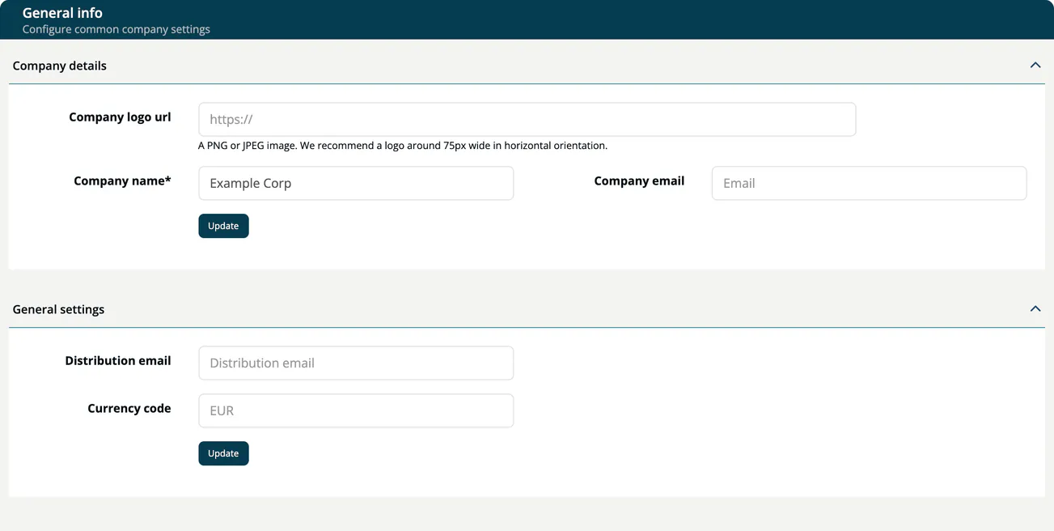
Task: Collapse the General settings section chevron
Action: coord(1035,308)
